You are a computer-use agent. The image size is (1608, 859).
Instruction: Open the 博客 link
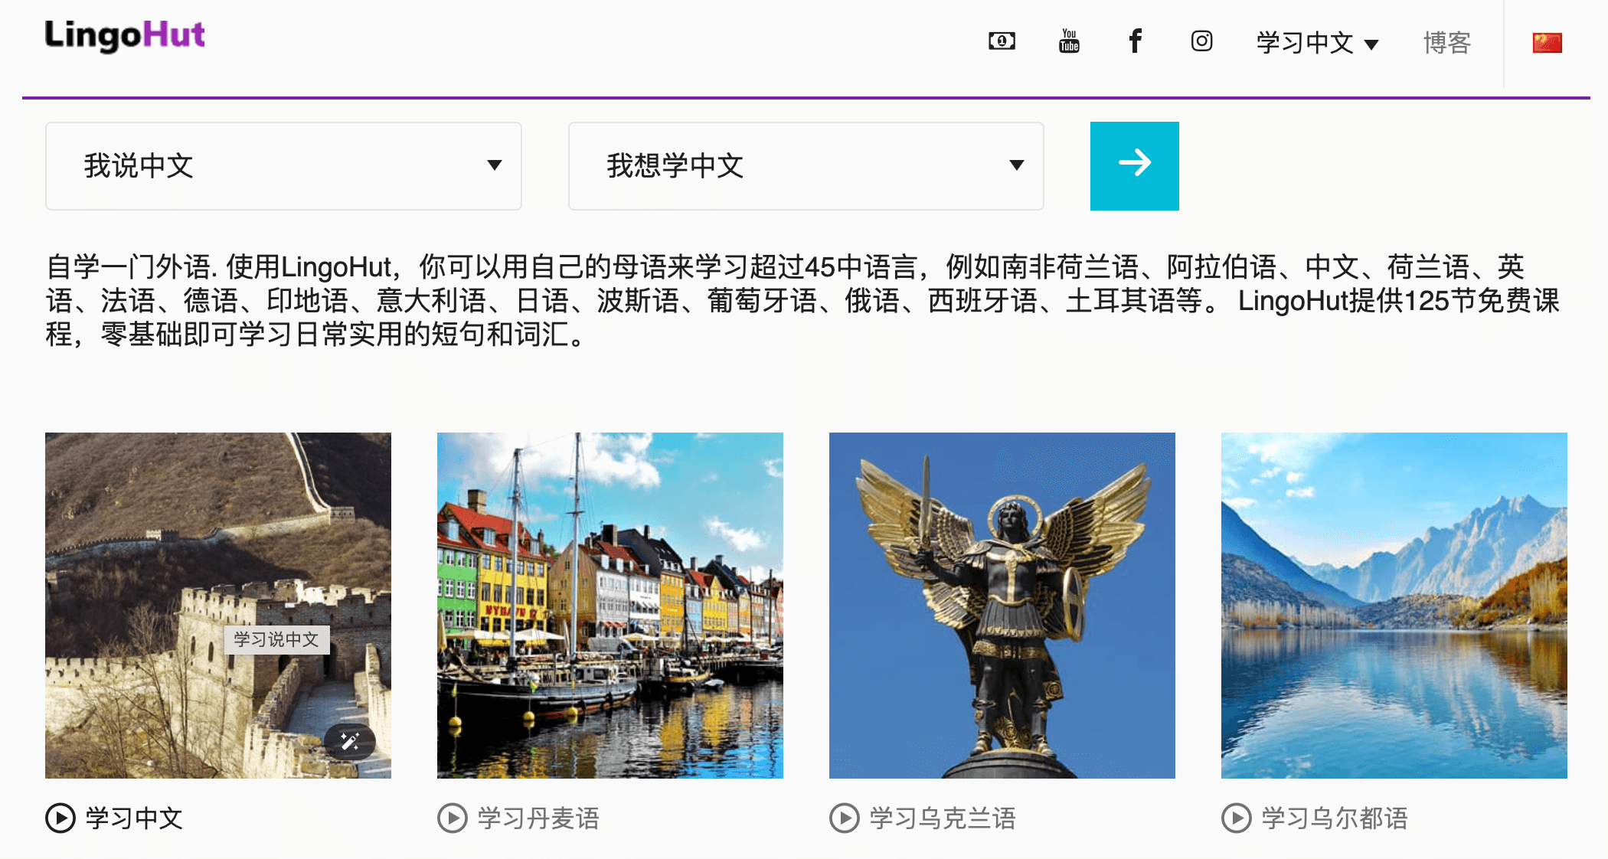pos(1446,42)
